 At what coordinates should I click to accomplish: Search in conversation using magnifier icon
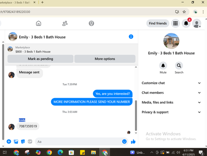(179, 65)
